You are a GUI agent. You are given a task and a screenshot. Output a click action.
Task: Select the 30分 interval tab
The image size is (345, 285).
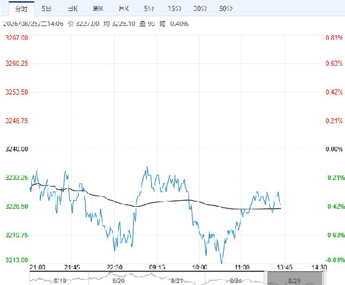pyautogui.click(x=200, y=8)
